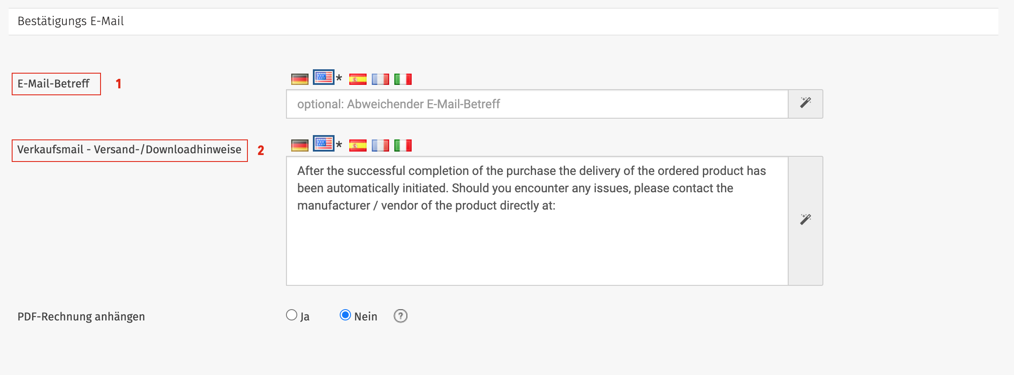Choose Nein for PDF-Rechnung anhängen

tap(345, 315)
